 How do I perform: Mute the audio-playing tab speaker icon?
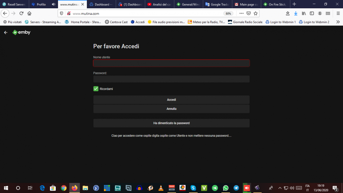54,4
